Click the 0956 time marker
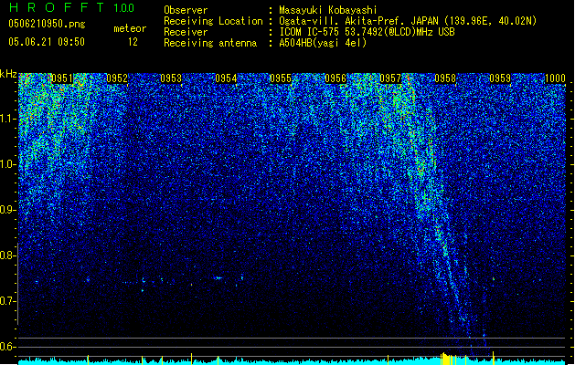The width and height of the screenshot is (575, 365). click(335, 78)
